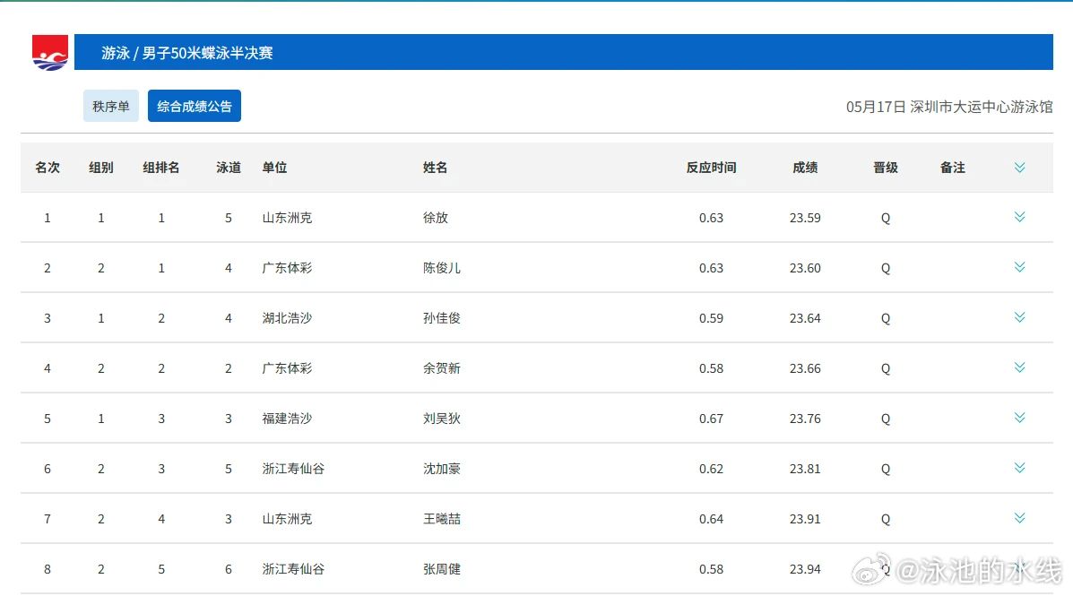Image resolution: width=1073 pixels, height=596 pixels.
Task: Click the 姓名 column header
Action: click(436, 168)
